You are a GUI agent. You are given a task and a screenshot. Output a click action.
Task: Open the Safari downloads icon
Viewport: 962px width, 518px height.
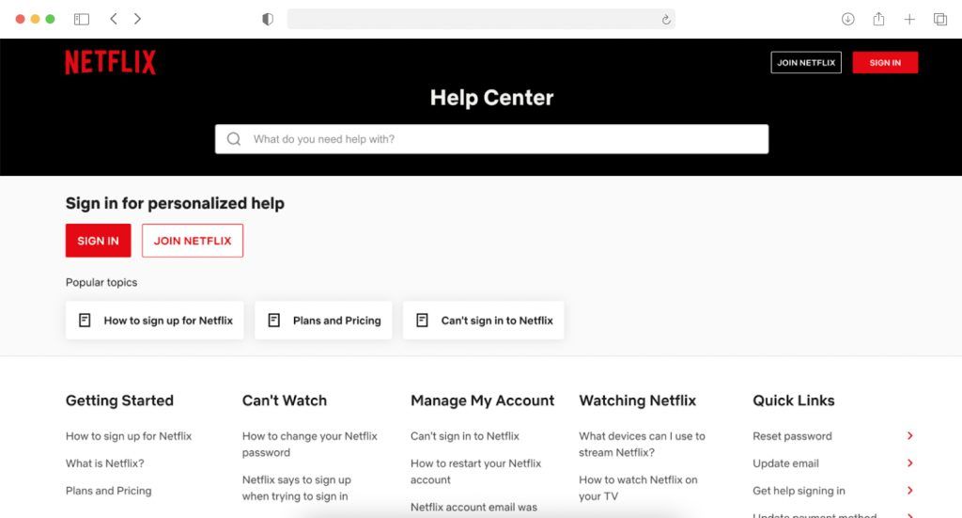click(x=848, y=19)
